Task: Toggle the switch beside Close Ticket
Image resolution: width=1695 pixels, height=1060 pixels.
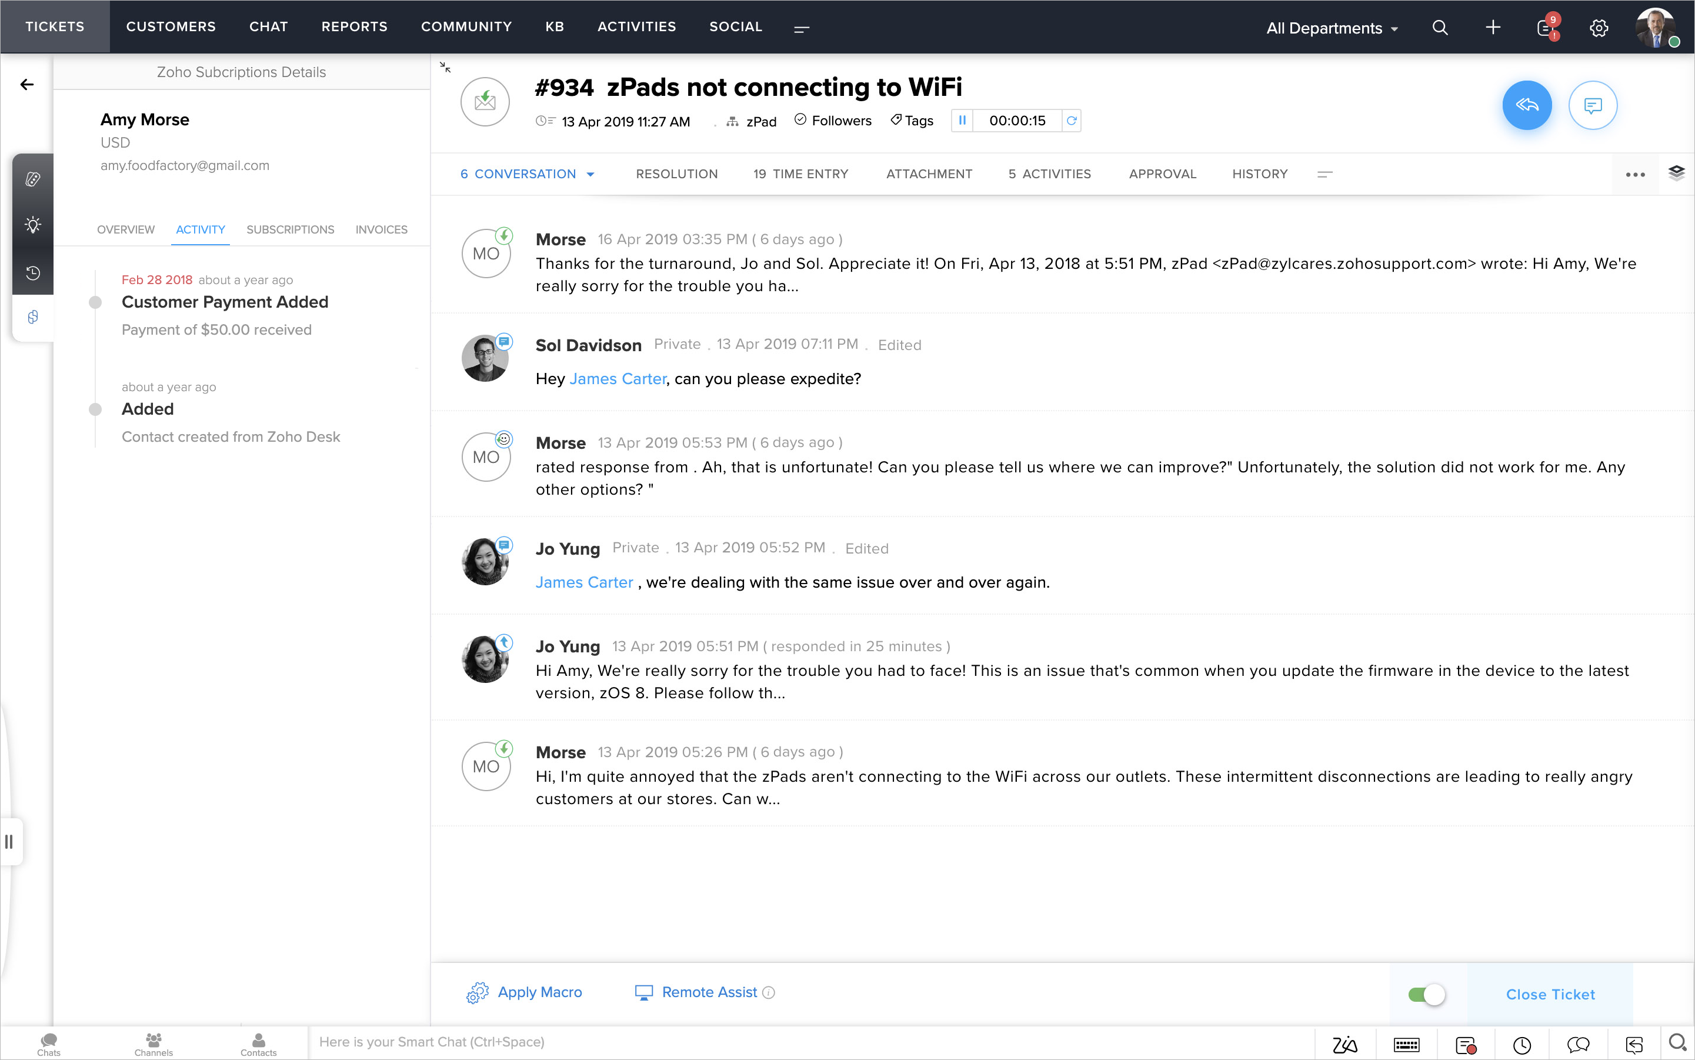Action: coord(1426,994)
